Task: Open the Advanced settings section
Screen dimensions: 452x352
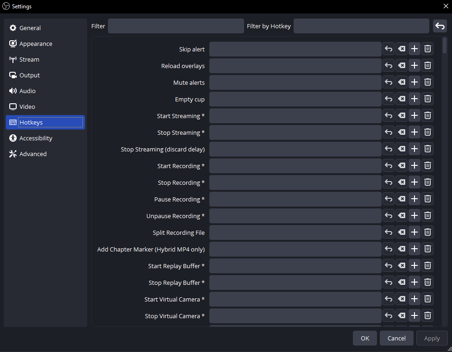Action: click(x=33, y=154)
